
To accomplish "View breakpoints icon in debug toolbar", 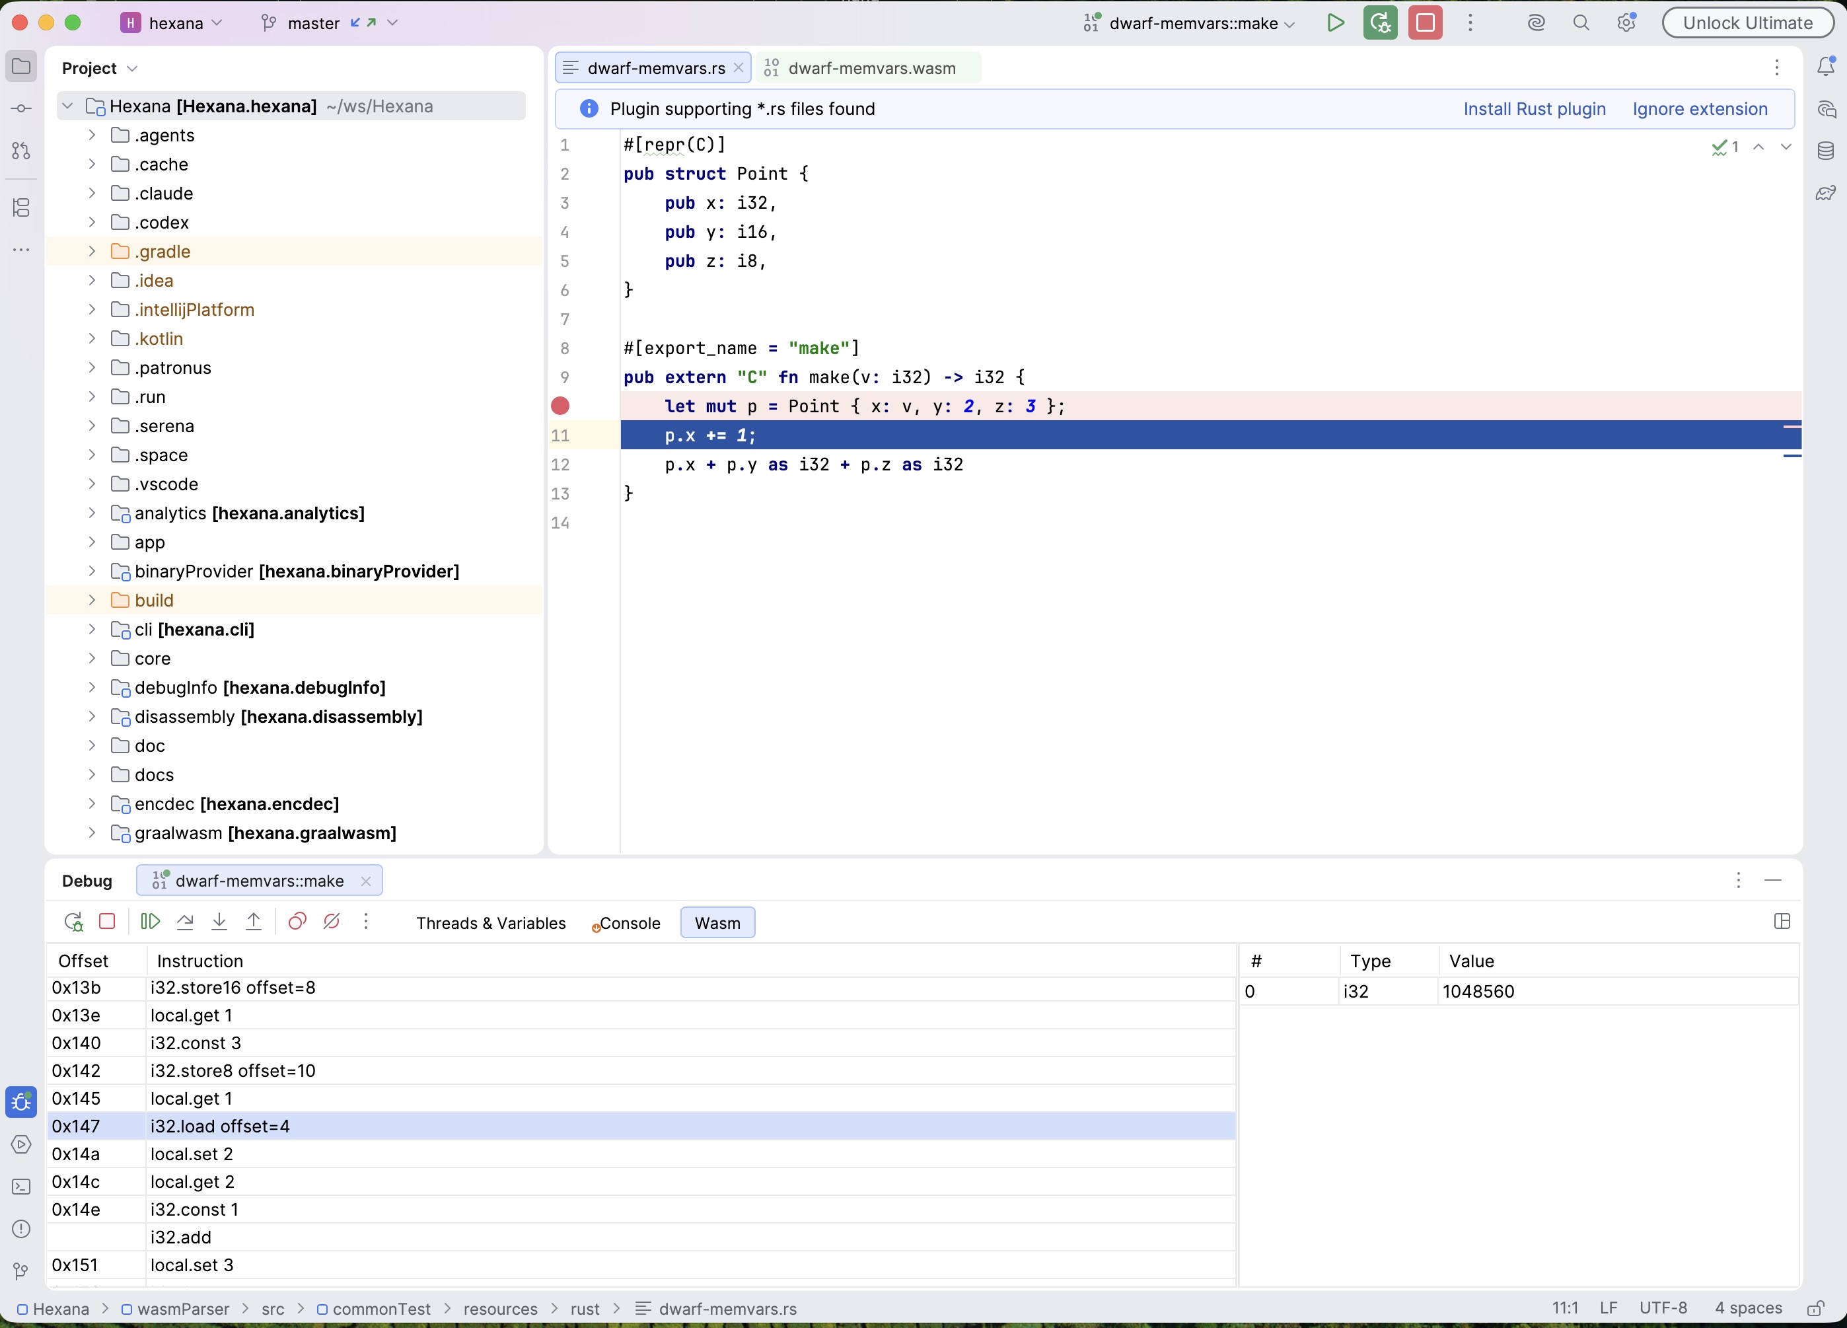I will pos(297,922).
